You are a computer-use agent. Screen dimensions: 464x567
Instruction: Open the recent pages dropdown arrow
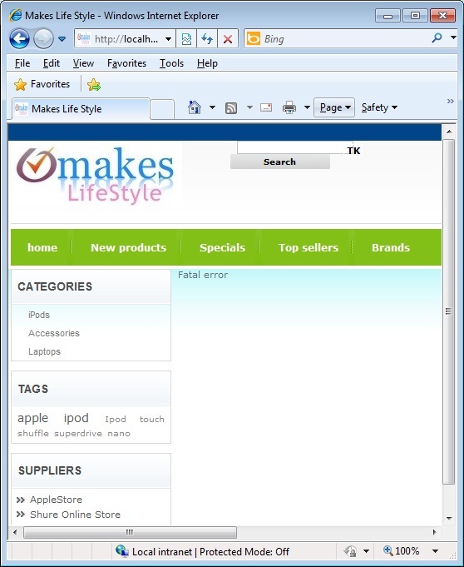click(x=62, y=38)
